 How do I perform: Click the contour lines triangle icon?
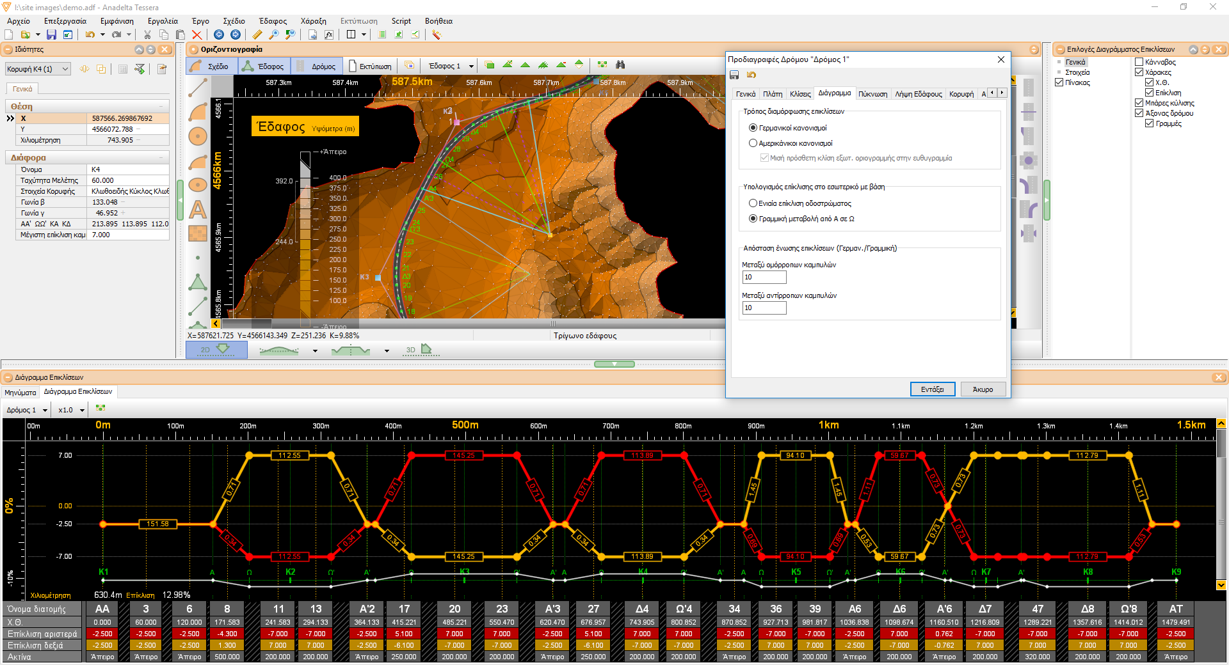pyautogui.click(x=543, y=65)
